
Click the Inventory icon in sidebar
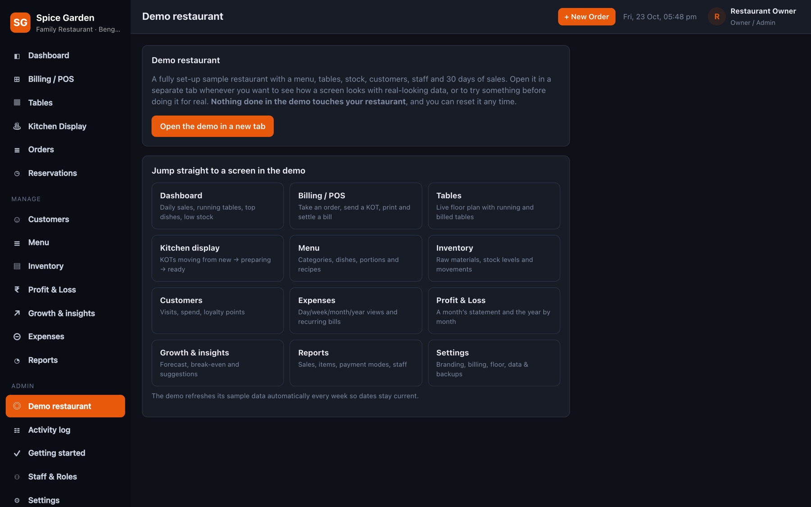click(17, 266)
